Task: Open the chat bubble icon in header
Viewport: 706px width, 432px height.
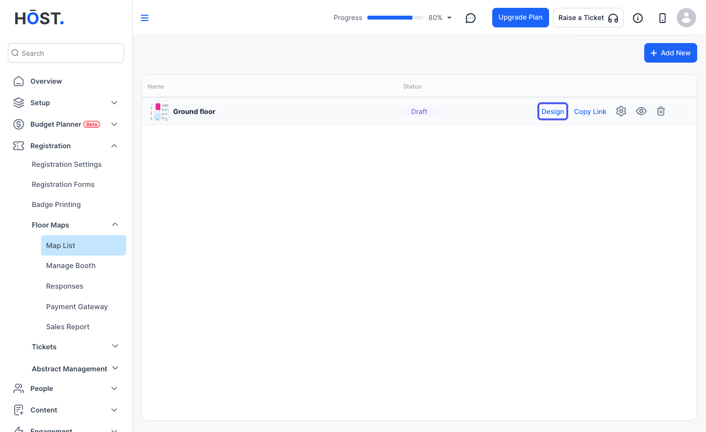Action: point(471,18)
